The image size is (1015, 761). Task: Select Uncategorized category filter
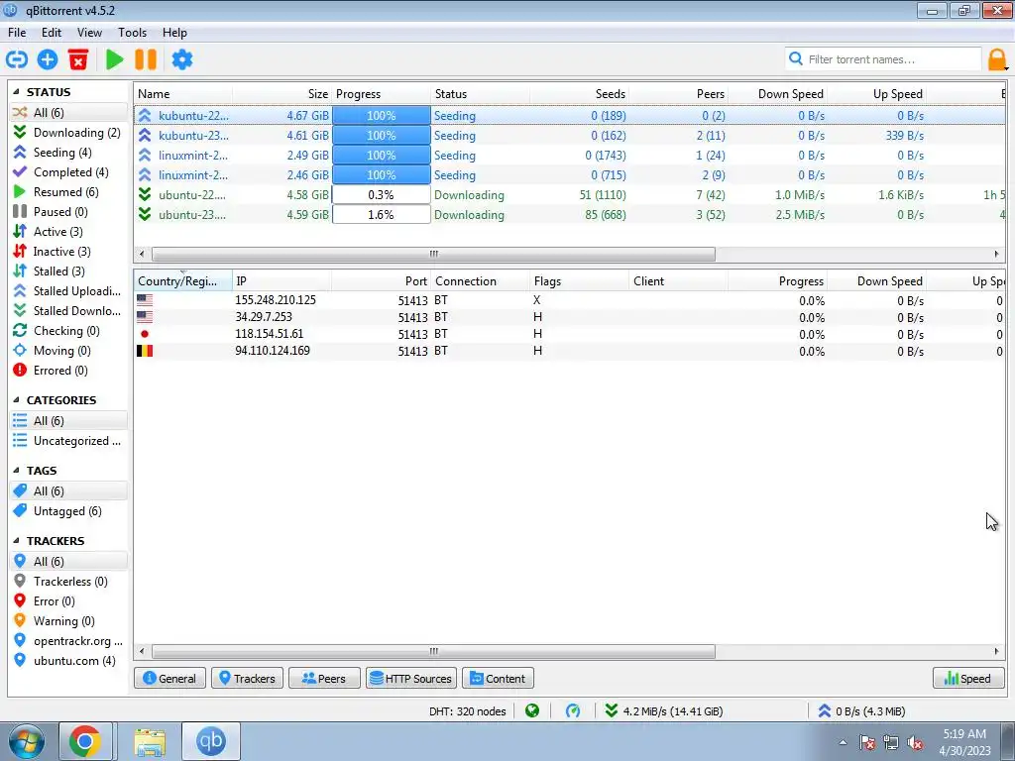click(68, 441)
